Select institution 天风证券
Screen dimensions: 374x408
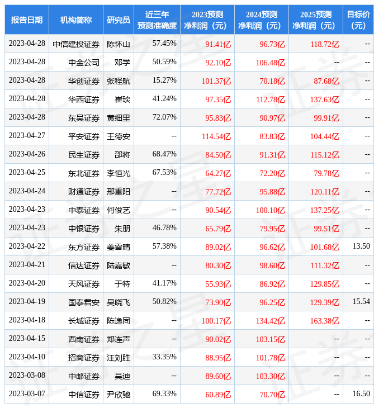(84, 284)
